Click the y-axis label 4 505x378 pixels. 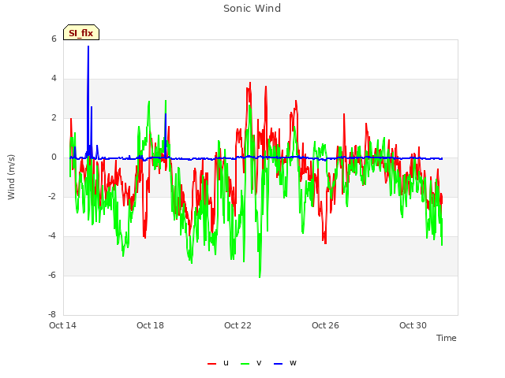54,79
